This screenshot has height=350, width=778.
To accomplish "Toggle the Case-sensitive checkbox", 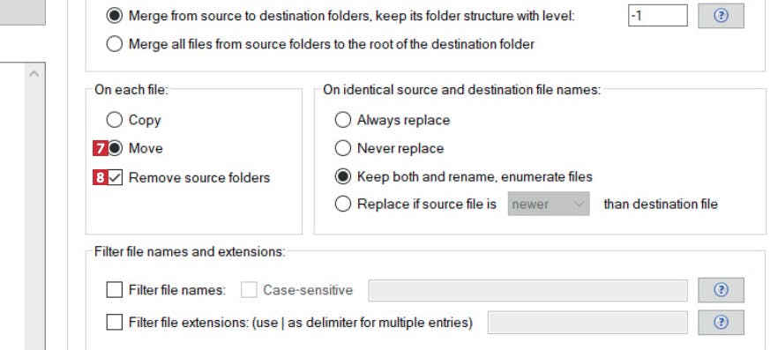I will coord(249,290).
